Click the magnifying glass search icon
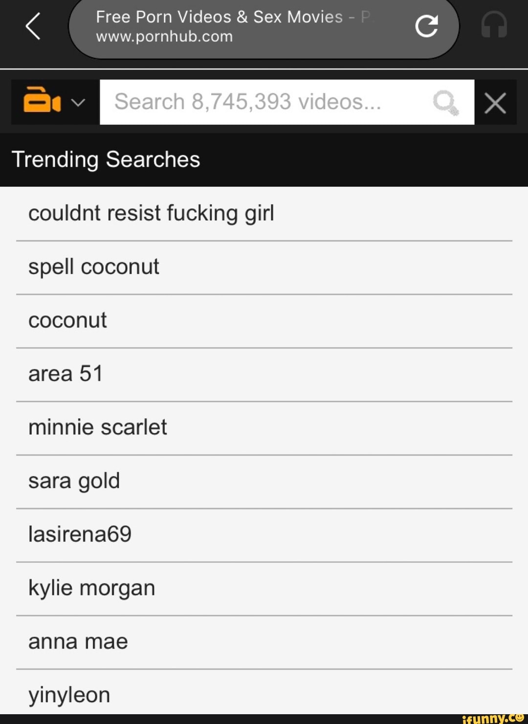Image resolution: width=528 pixels, height=724 pixels. pos(445,103)
